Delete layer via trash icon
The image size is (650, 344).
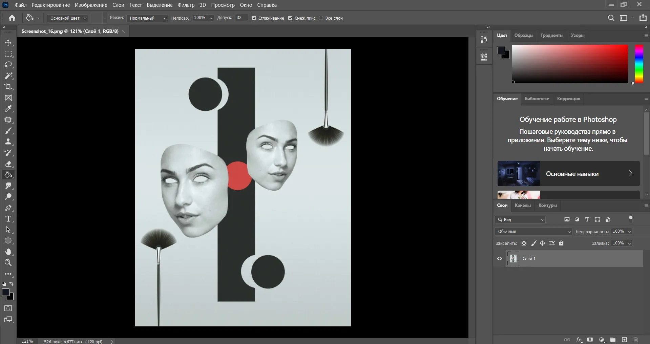tap(635, 340)
